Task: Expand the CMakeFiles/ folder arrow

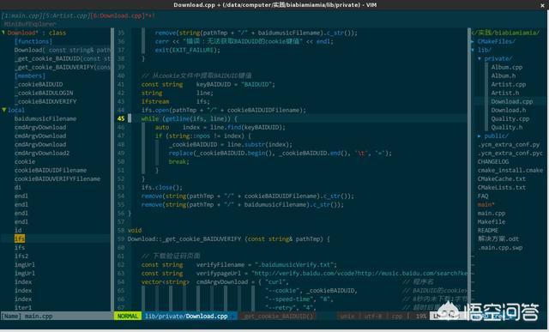Action: 473,41
